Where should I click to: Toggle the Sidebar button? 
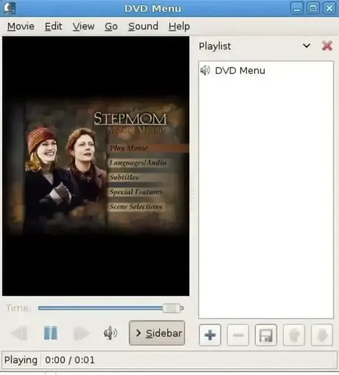coord(157,333)
